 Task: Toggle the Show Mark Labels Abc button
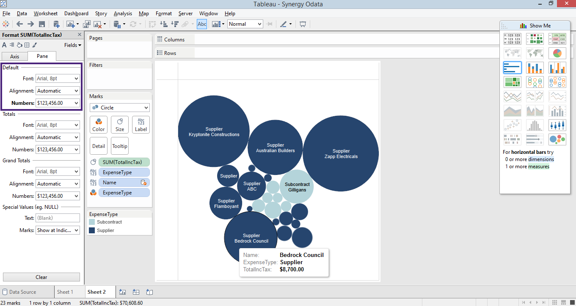pos(202,24)
